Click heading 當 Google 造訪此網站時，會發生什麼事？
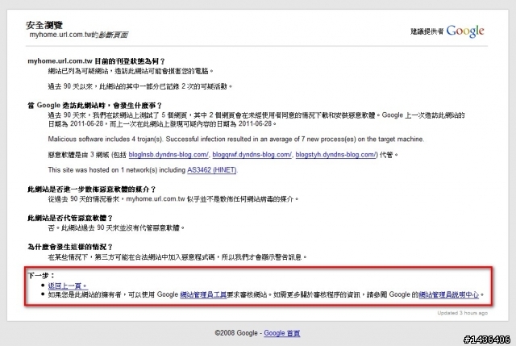Screen dimensions: 516x346 coord(95,106)
